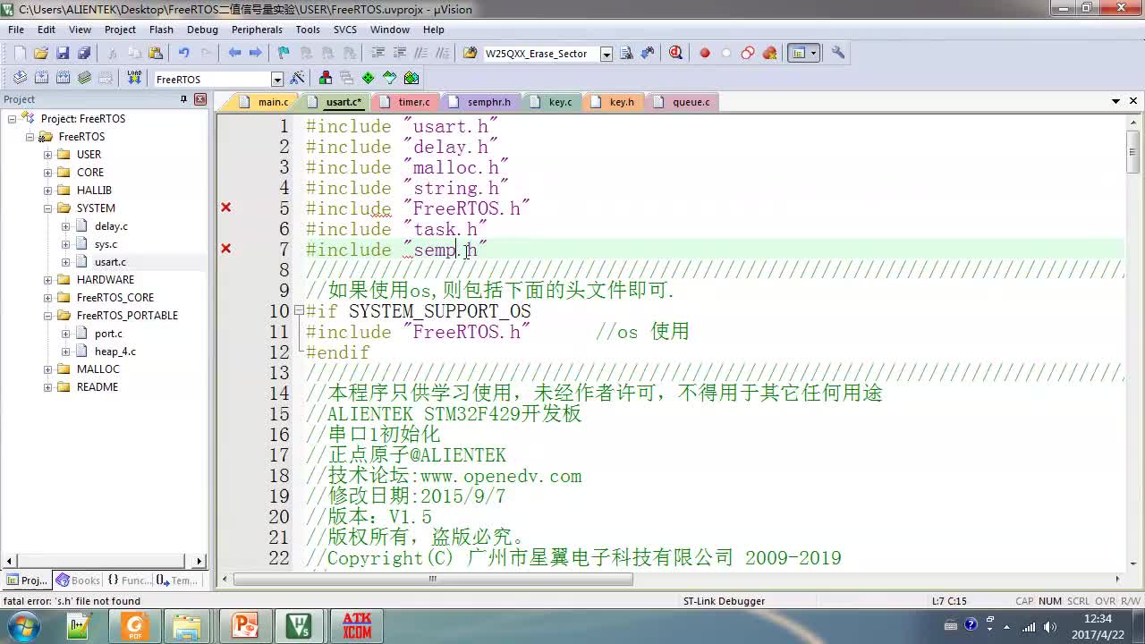Rebuild all target files icon

[63, 79]
